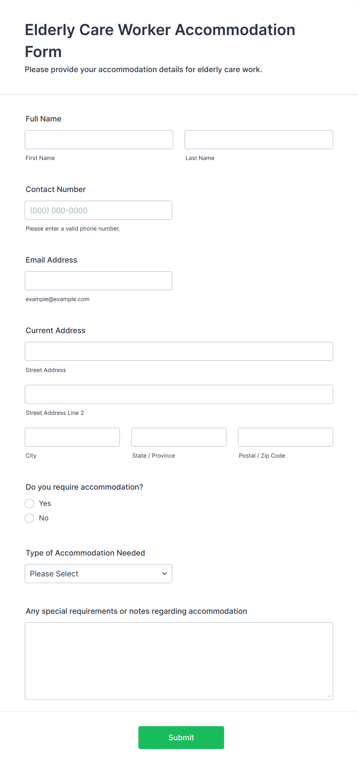Click the form title heading
Screen dimensions: 358x768
click(160, 40)
